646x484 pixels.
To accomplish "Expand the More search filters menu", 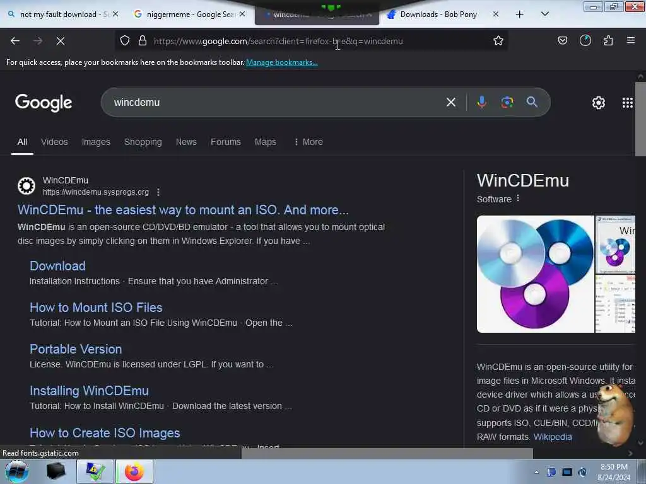I will (x=308, y=142).
